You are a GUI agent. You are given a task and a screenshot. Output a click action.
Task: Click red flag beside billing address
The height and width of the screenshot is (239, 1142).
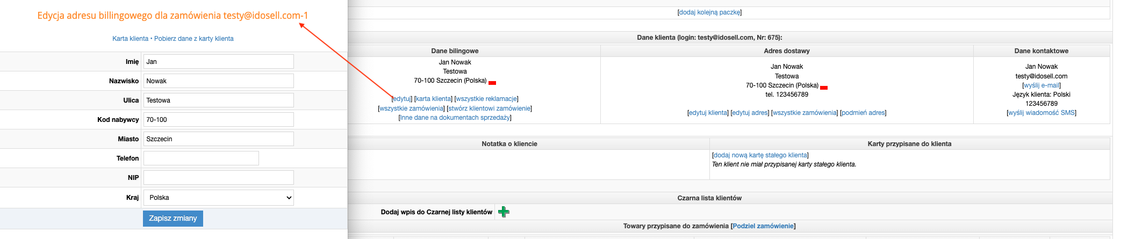click(x=492, y=83)
